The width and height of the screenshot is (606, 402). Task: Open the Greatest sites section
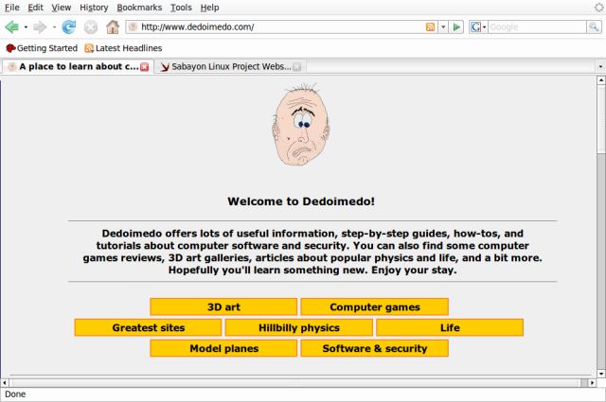(x=148, y=328)
